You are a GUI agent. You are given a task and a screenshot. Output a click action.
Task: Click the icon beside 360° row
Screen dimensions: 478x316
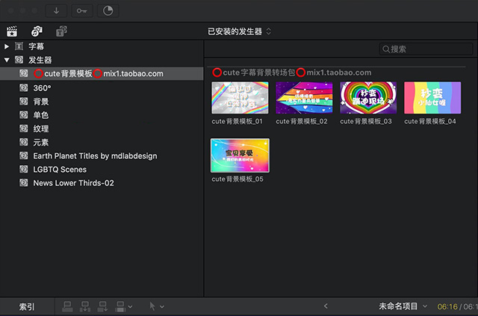(24, 88)
